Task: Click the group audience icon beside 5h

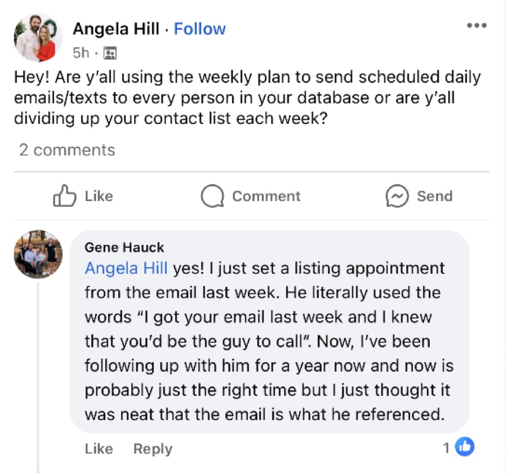Action: [110, 53]
